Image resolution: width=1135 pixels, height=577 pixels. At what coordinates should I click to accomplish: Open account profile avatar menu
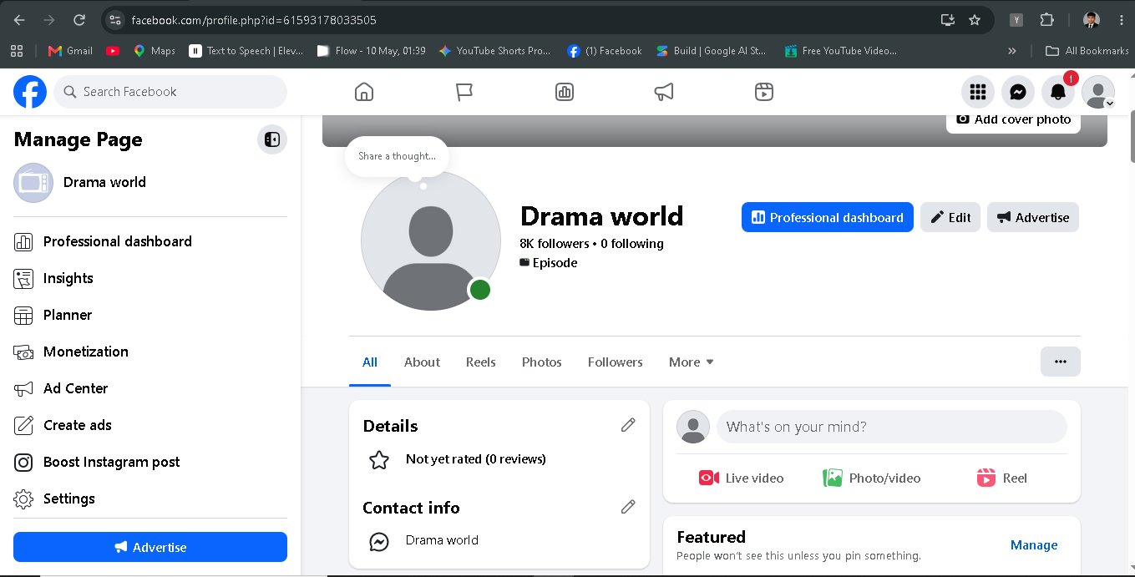tap(1098, 92)
